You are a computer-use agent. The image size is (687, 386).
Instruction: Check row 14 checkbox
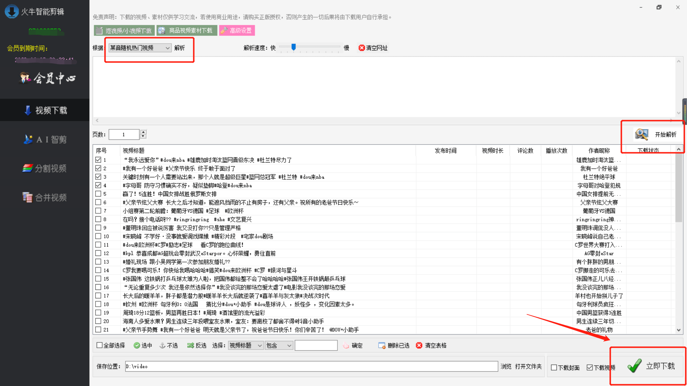tap(98, 270)
